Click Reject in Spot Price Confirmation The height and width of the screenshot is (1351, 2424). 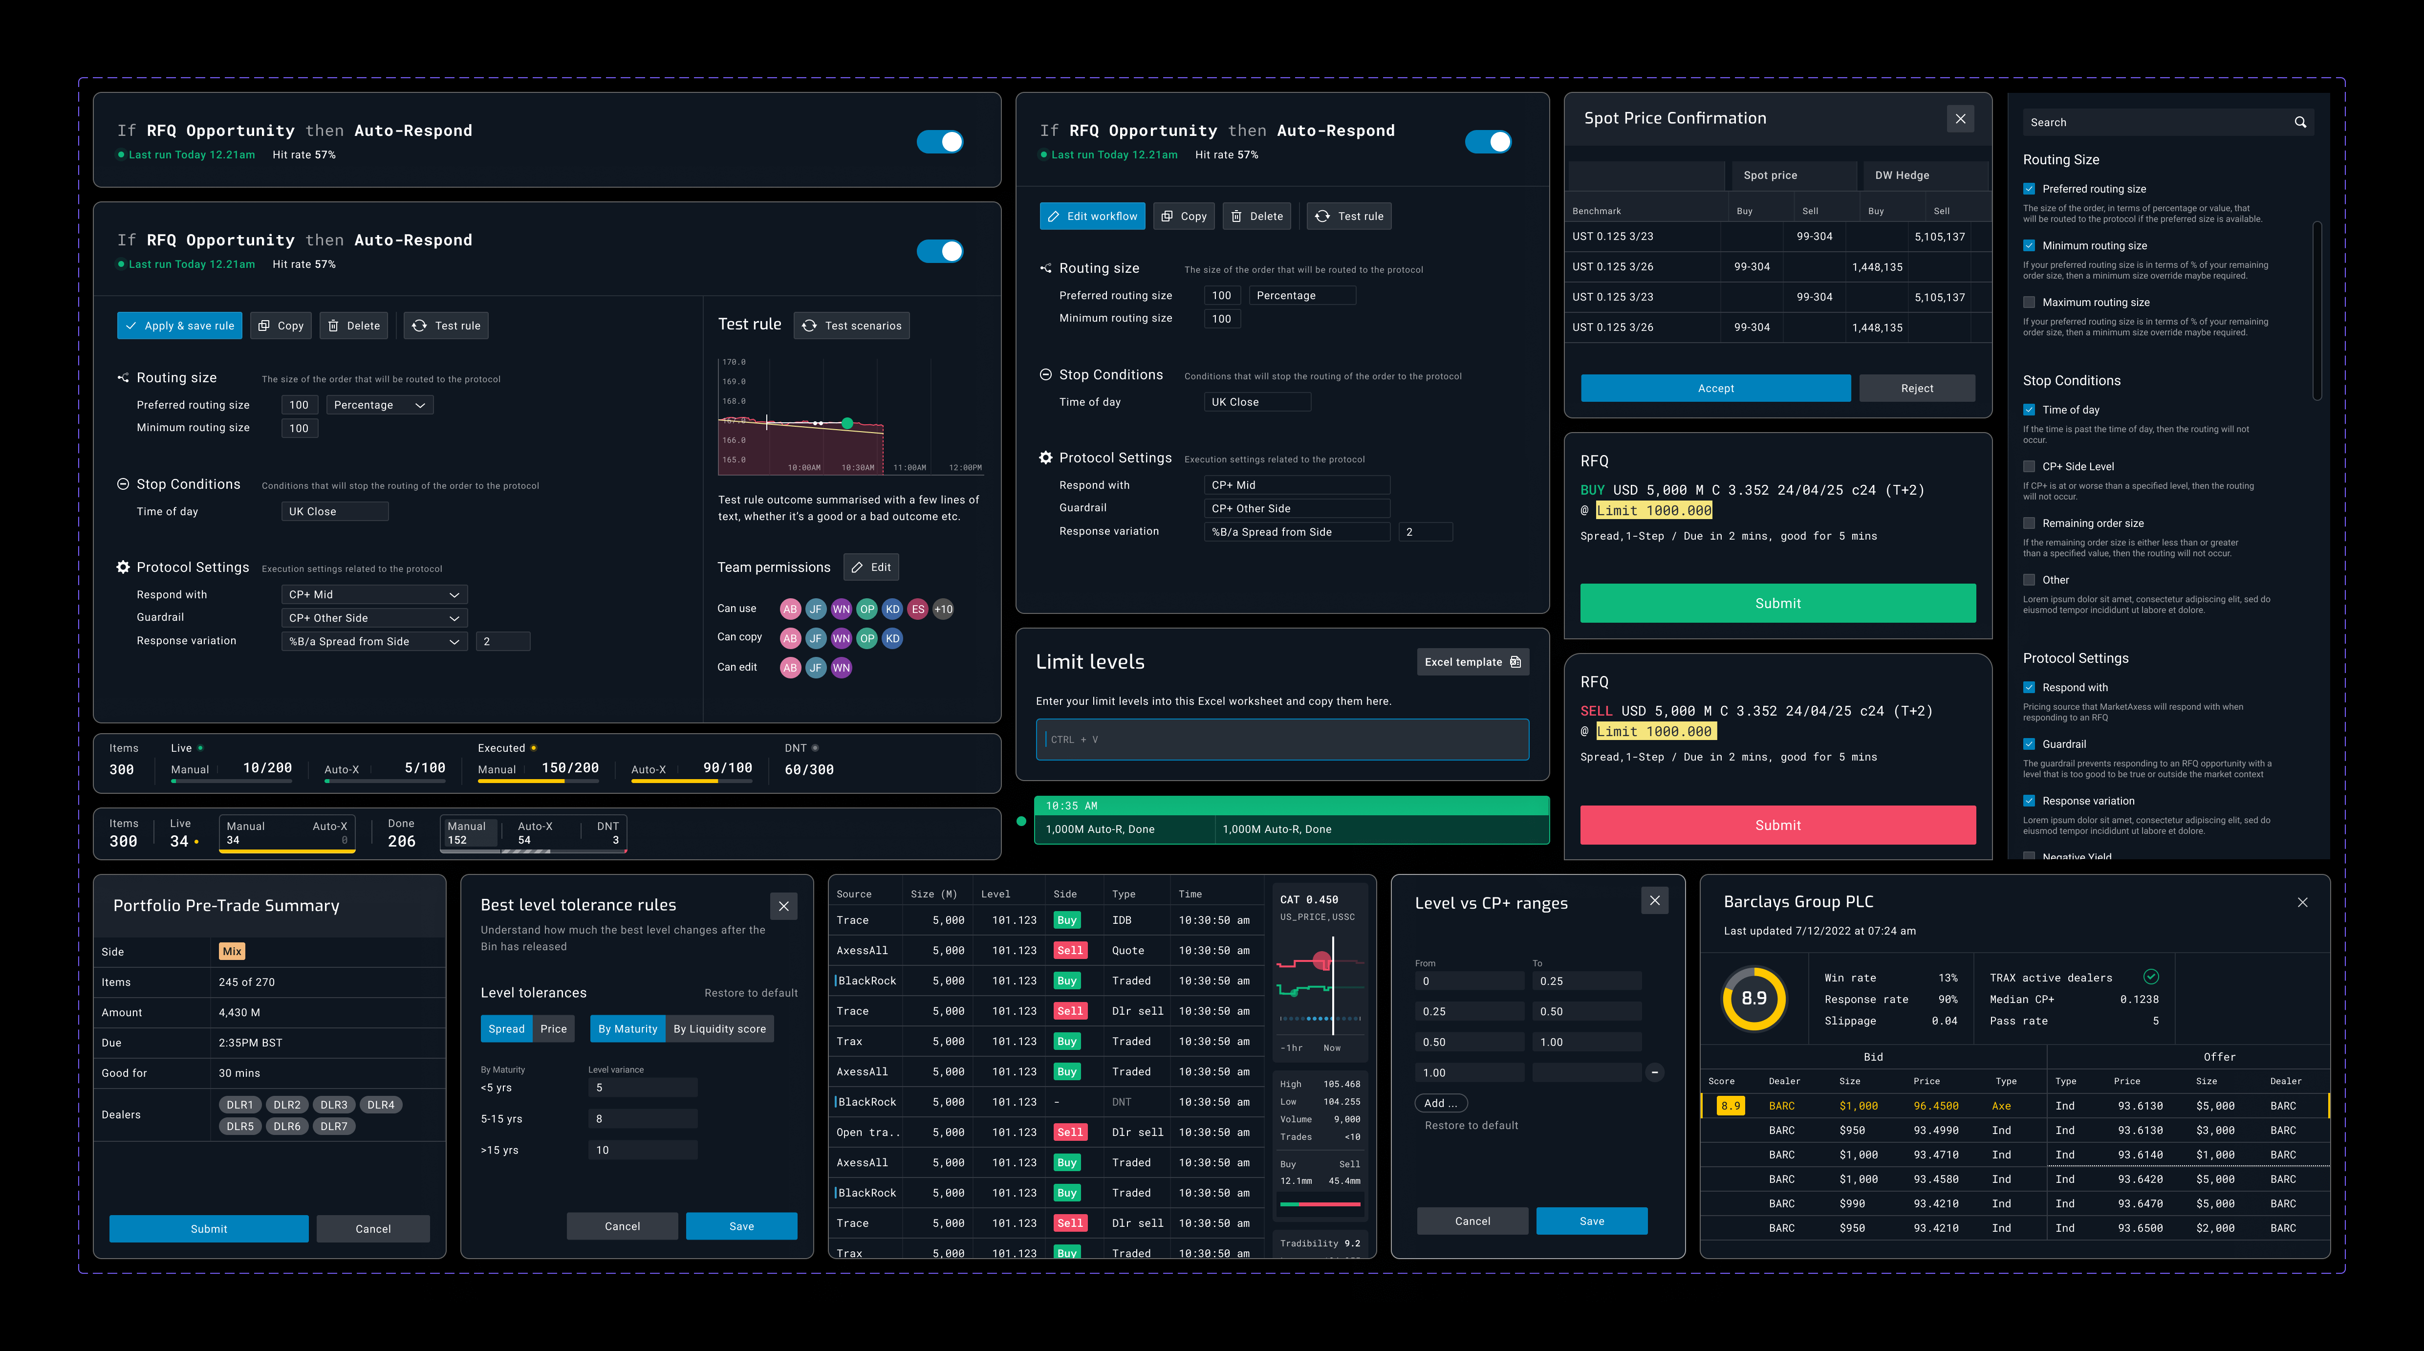tap(1917, 388)
